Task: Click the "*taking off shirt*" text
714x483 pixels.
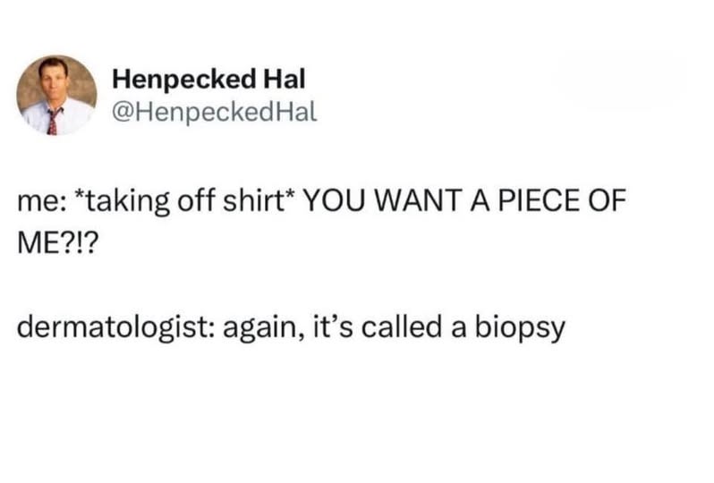Action: 185,203
